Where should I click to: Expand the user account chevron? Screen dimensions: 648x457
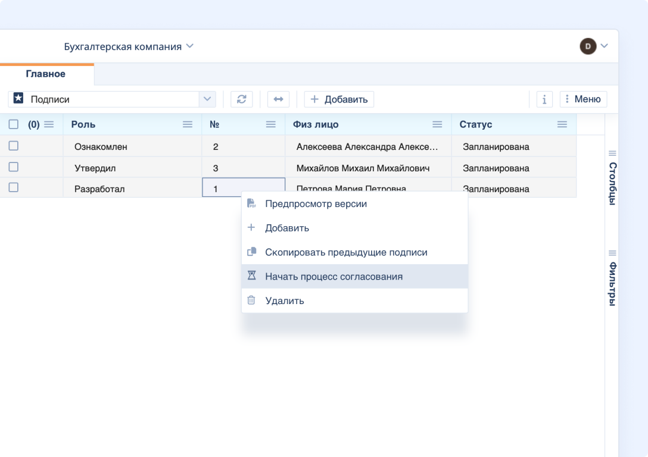click(604, 46)
